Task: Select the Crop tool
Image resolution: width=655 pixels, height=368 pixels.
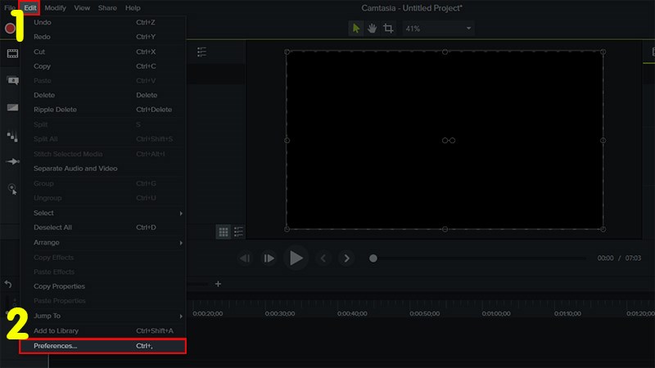Action: click(x=388, y=28)
